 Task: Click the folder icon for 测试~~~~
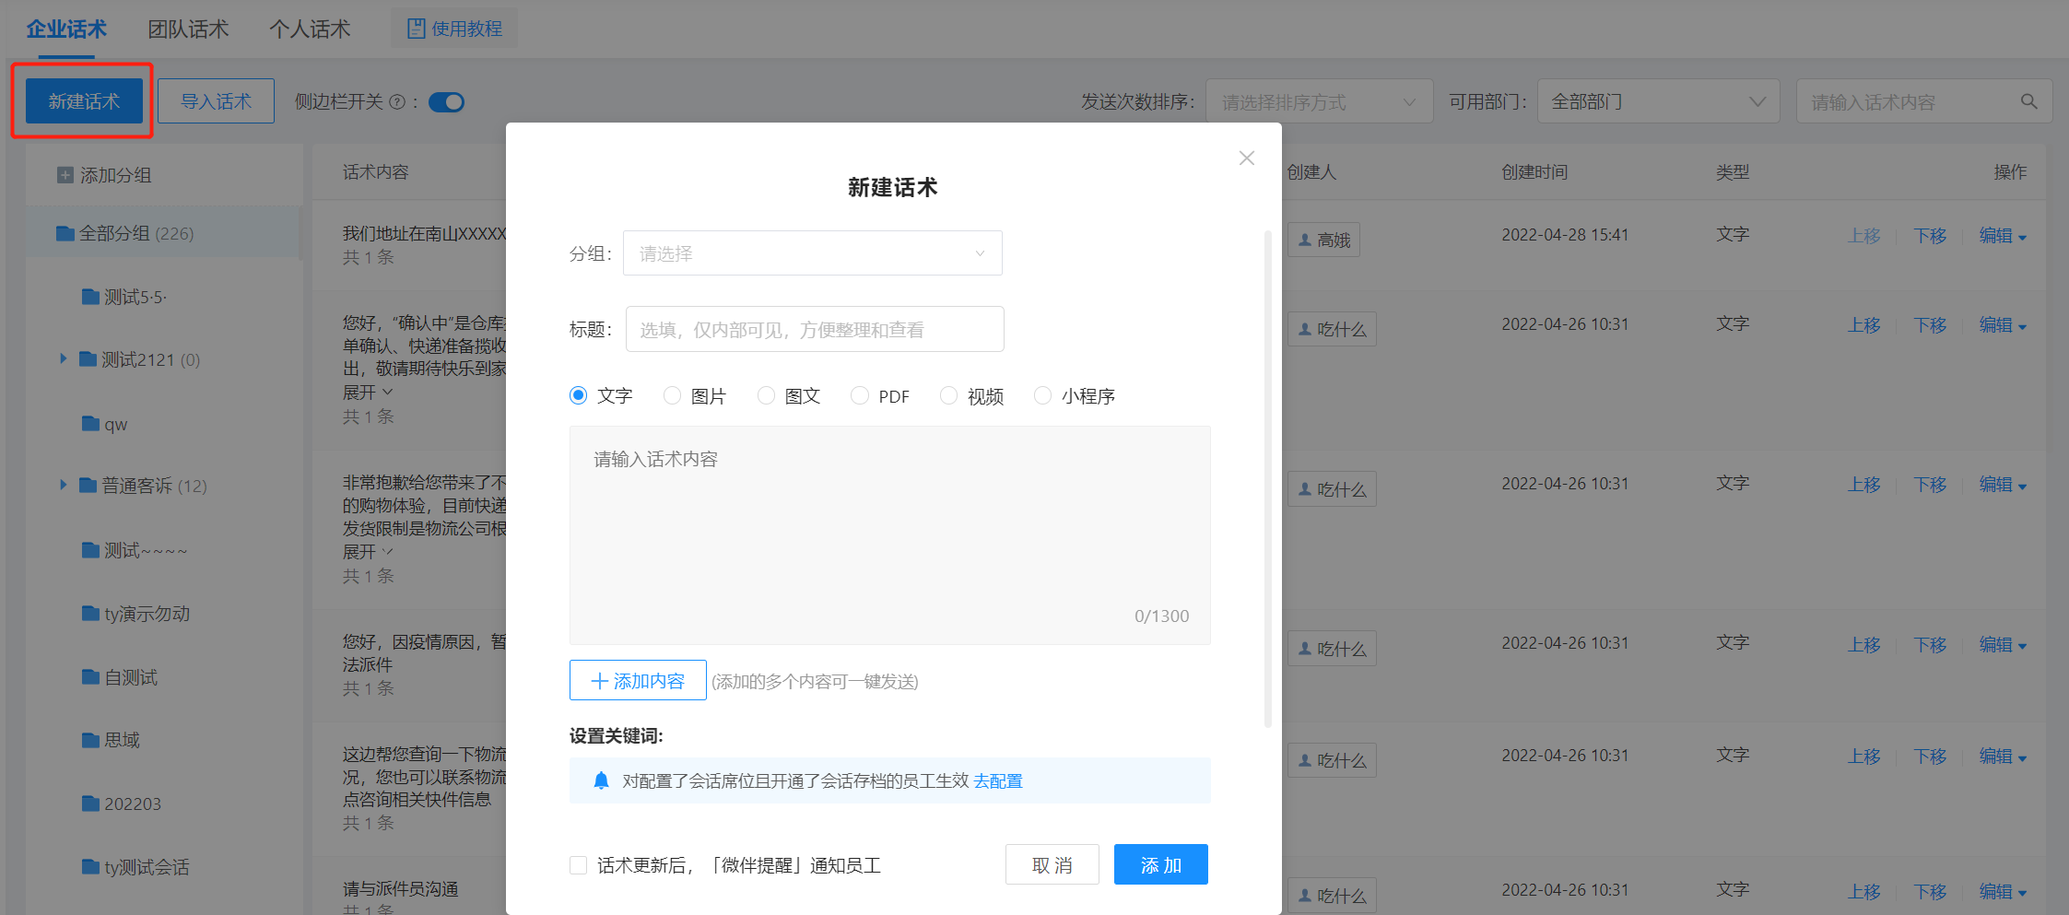[x=90, y=550]
